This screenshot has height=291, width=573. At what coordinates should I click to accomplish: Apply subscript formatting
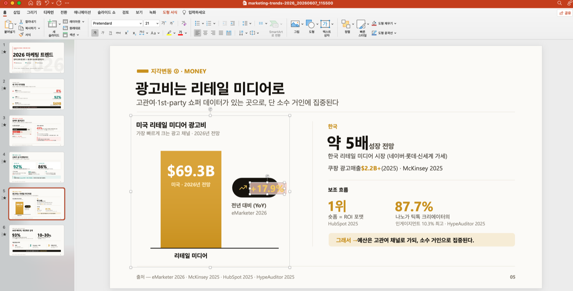tap(134, 33)
